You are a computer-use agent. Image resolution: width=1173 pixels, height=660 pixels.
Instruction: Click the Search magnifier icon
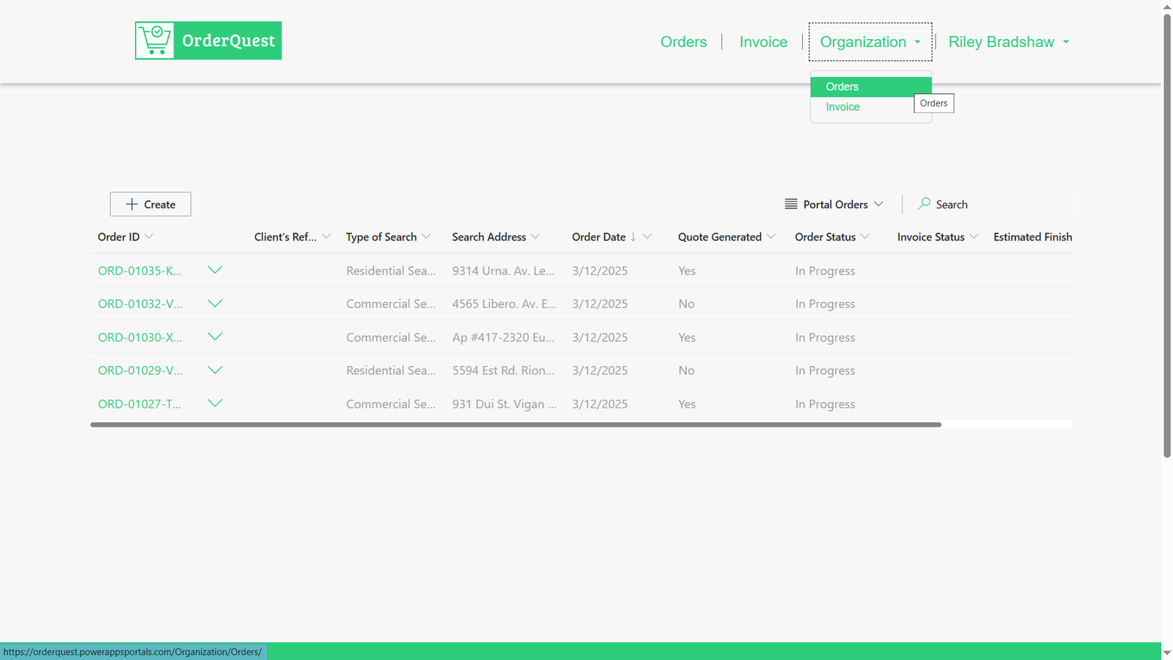pos(924,203)
